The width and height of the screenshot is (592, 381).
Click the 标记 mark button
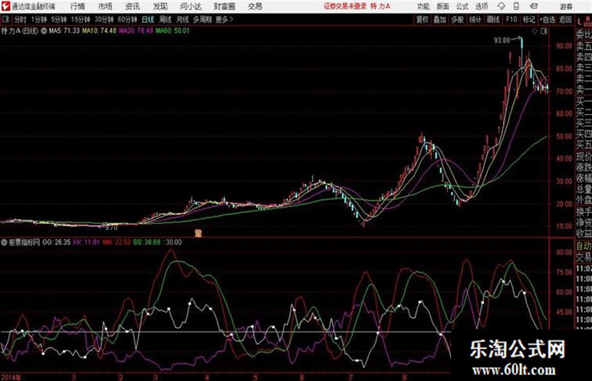tap(529, 19)
